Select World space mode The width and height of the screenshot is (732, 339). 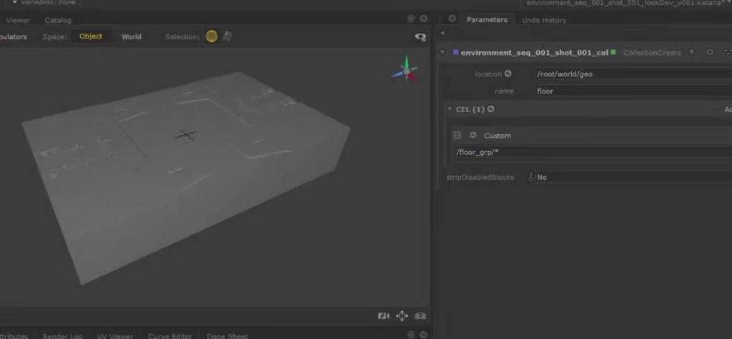[x=132, y=36]
